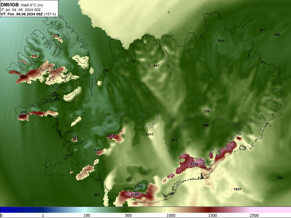Image resolution: width=291 pixels, height=218 pixels.
Task: Select the 1057 value label
Action: point(237,189)
